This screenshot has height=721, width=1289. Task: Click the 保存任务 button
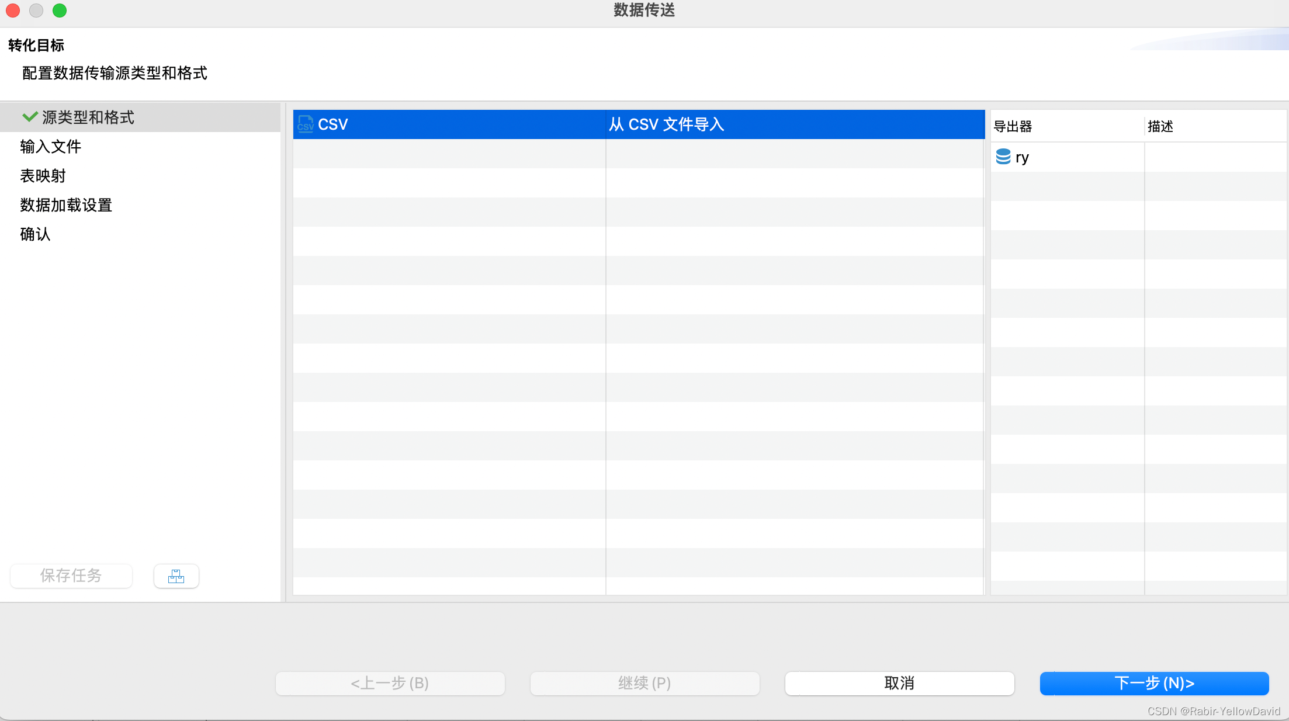pos(71,576)
